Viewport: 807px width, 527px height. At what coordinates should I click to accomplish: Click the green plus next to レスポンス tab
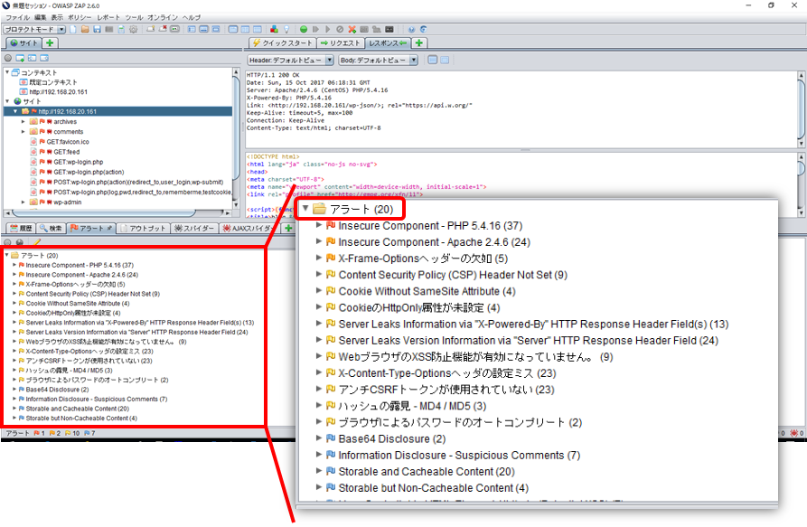(419, 43)
